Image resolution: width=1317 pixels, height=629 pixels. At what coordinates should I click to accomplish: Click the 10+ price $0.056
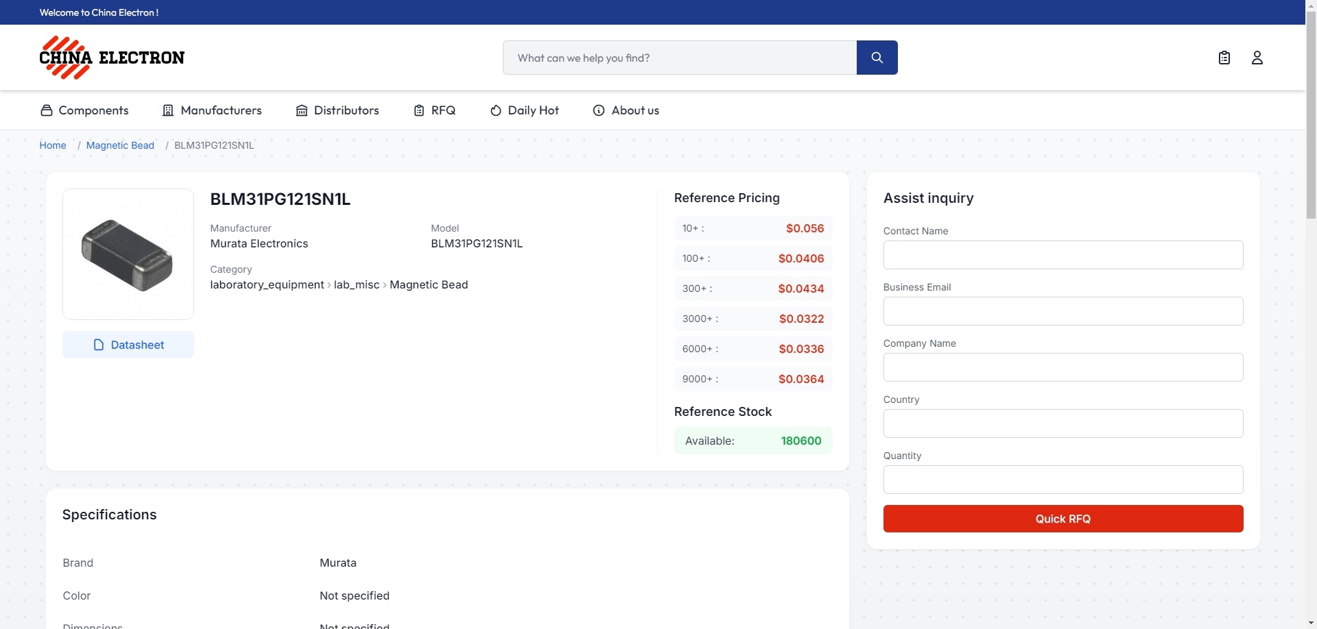point(805,228)
